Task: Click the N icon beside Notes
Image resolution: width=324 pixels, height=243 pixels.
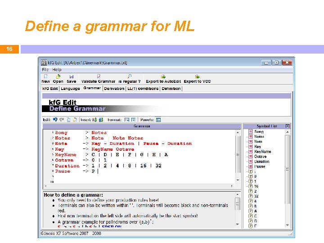Action: [251, 136]
